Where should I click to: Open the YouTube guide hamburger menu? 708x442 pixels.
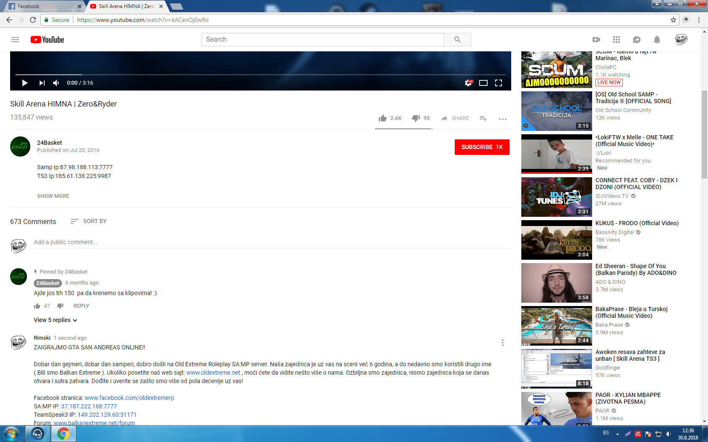[x=15, y=40]
